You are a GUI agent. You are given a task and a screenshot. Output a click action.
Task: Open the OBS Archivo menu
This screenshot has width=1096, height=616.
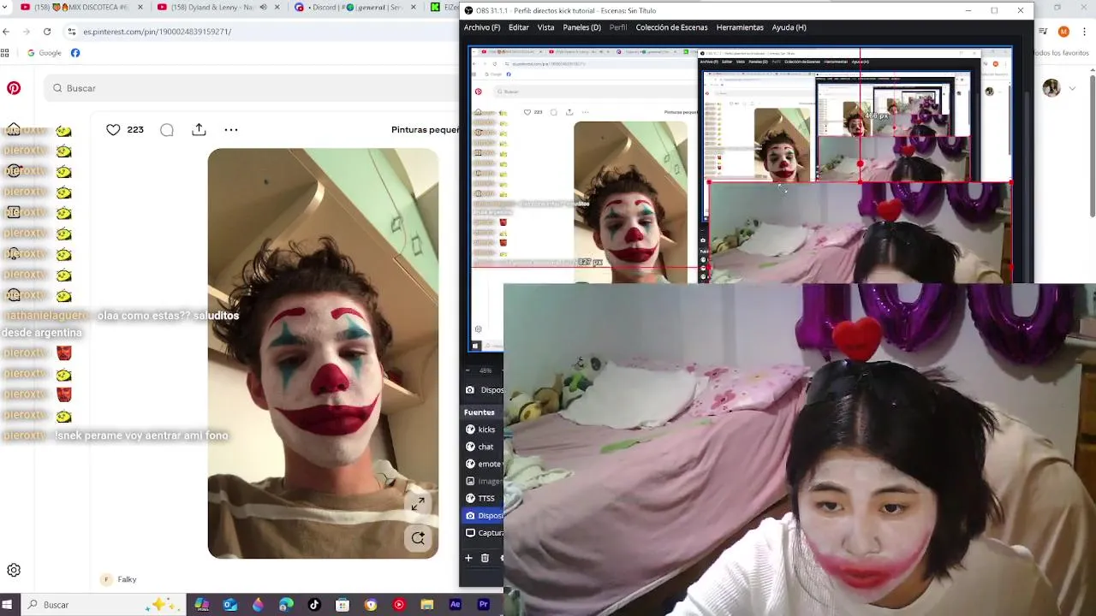click(482, 27)
